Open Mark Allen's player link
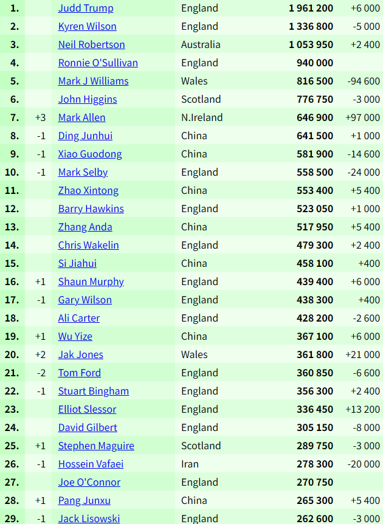This screenshot has width=383, height=524. (x=81, y=118)
